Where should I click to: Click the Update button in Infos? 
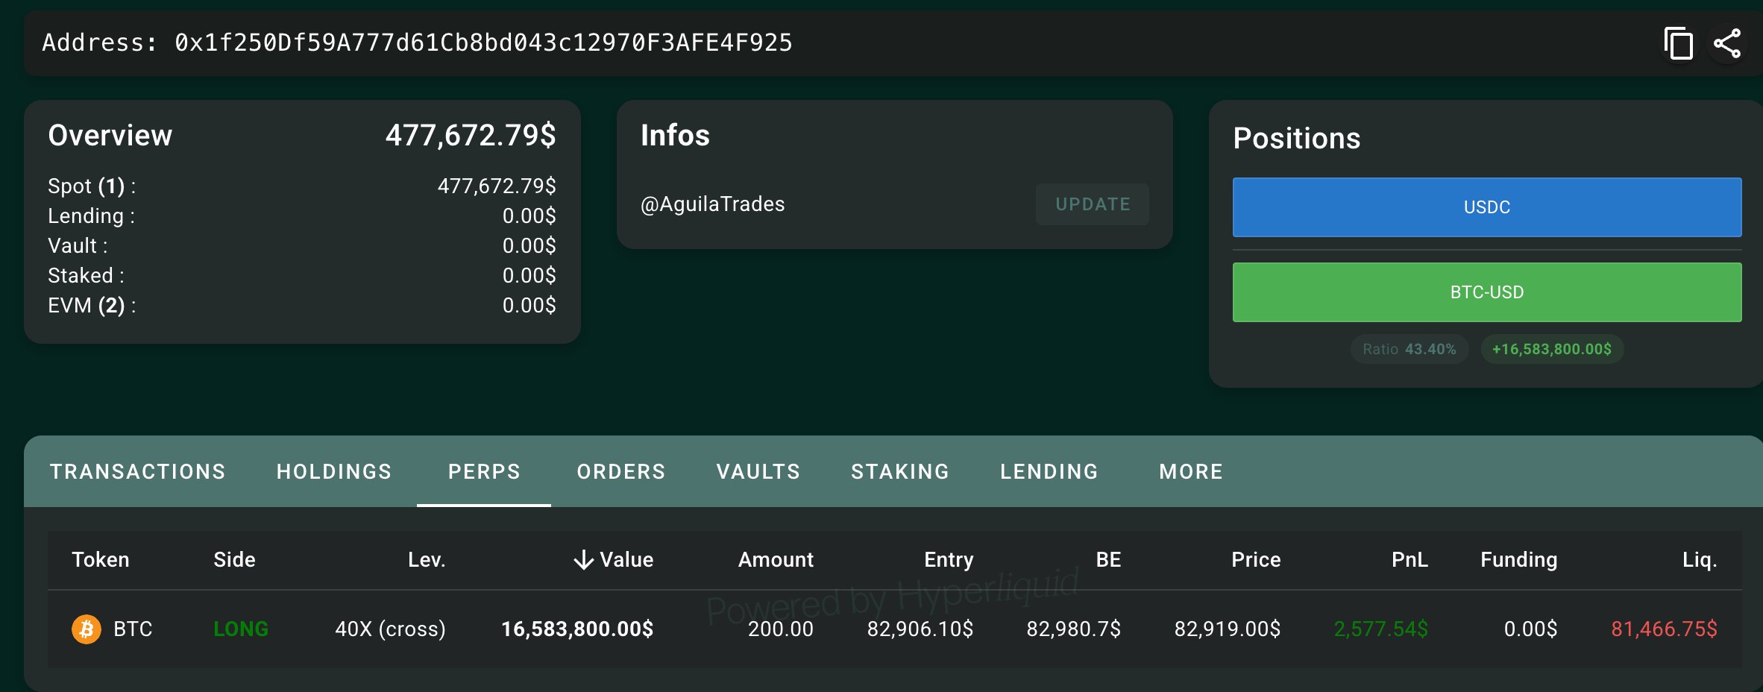click(1093, 204)
